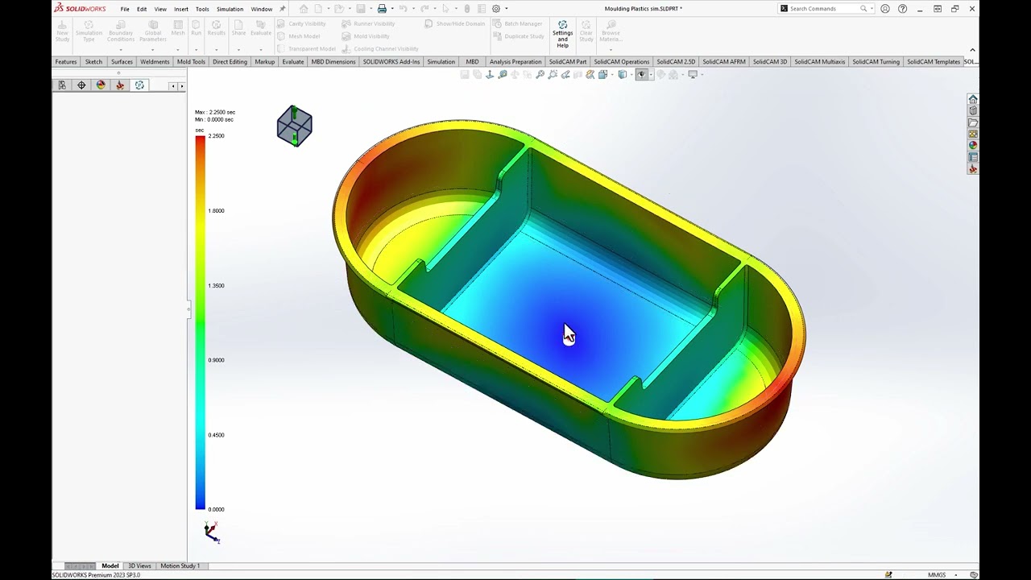Open the Simulation menu
The width and height of the screenshot is (1031, 580).
pos(230,9)
